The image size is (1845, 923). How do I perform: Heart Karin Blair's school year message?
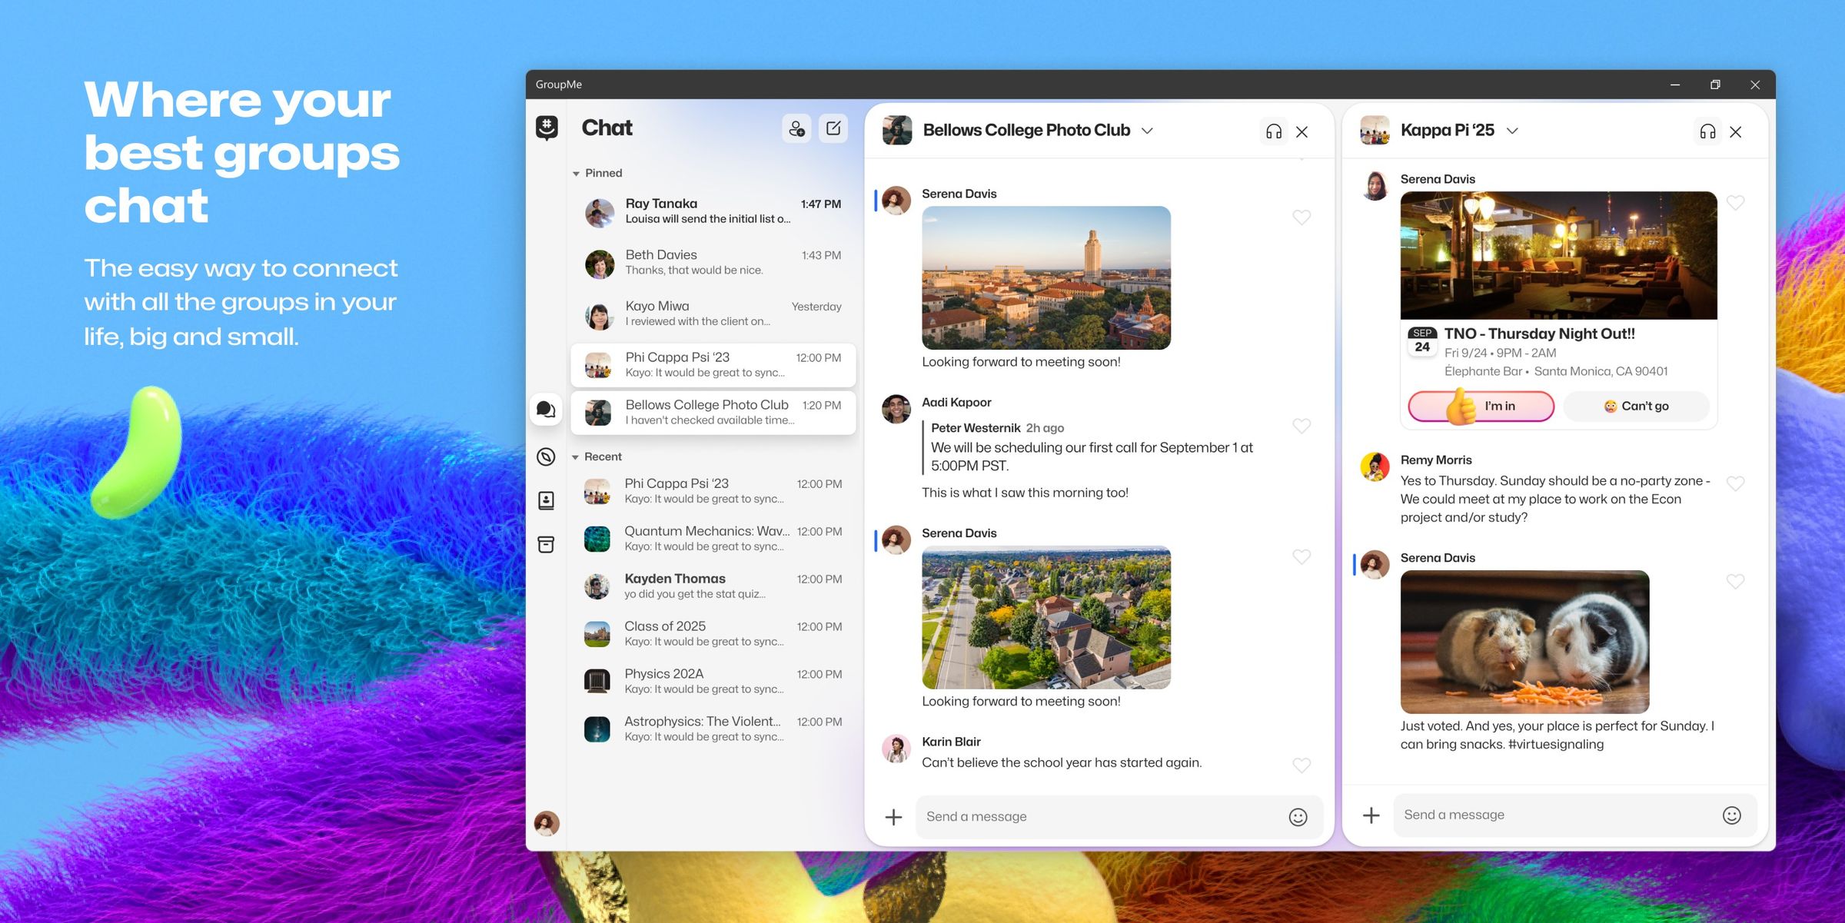[x=1301, y=765]
